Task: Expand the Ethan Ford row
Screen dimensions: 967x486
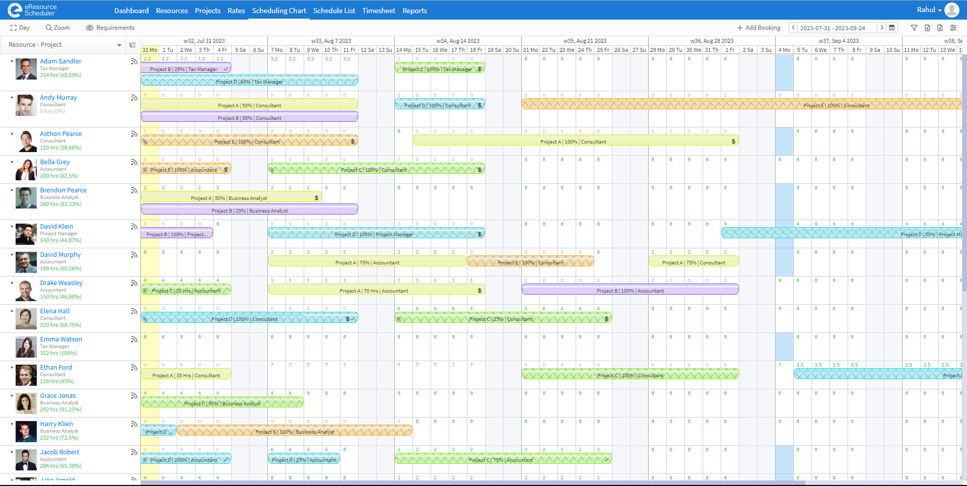Action: click(x=12, y=367)
